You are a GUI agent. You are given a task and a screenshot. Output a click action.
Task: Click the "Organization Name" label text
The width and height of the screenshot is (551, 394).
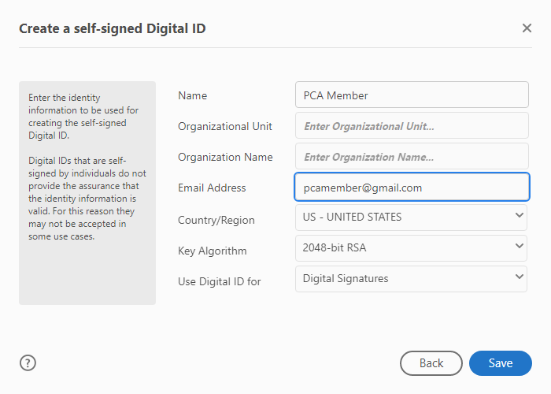pyautogui.click(x=225, y=157)
